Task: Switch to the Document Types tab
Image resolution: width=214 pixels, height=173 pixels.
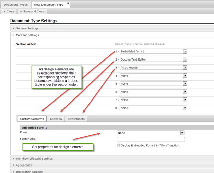Action: point(16,5)
